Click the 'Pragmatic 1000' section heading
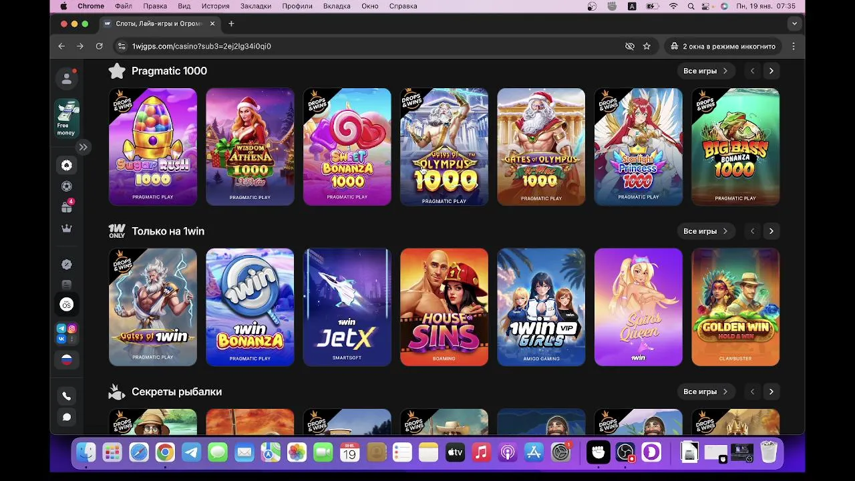The height and width of the screenshot is (481, 855). coord(169,71)
